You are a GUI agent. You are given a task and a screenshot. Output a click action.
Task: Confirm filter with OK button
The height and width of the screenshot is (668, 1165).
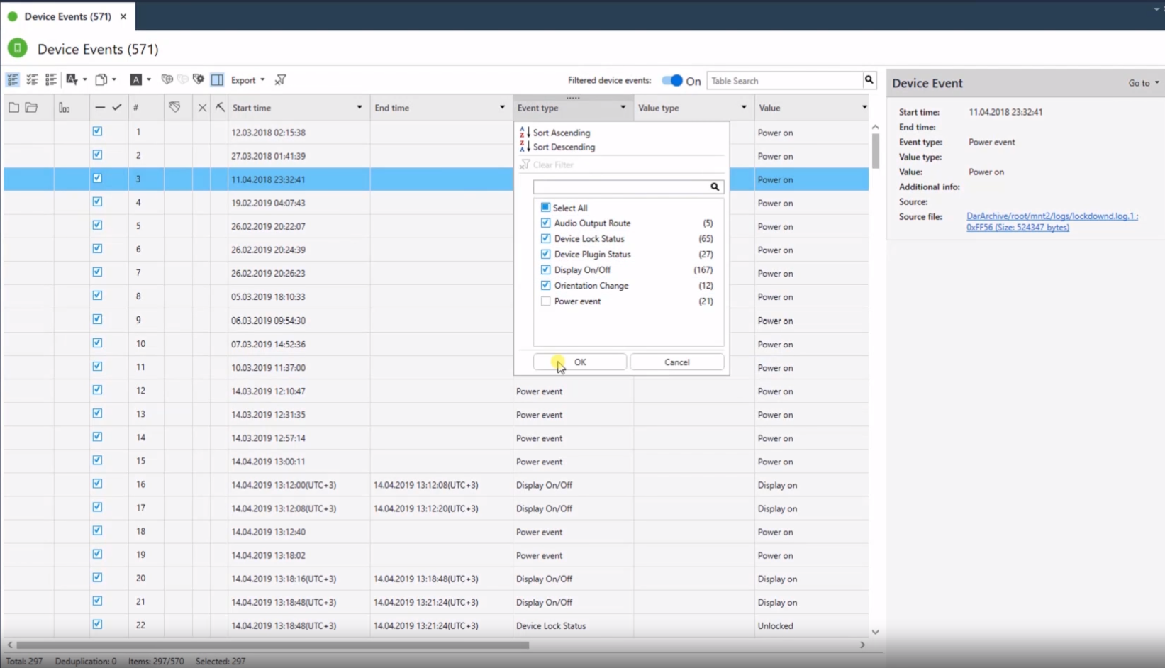580,362
